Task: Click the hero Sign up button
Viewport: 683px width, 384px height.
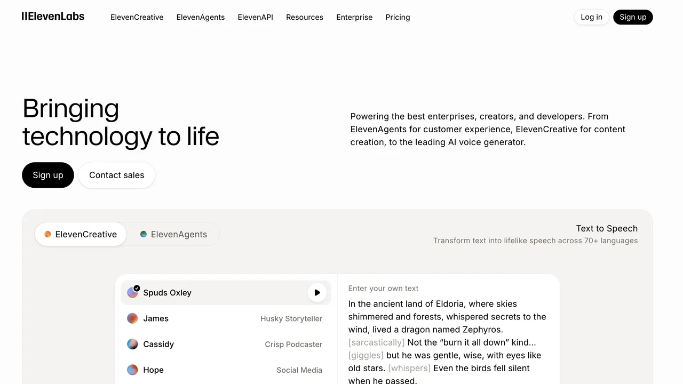Action: tap(48, 175)
